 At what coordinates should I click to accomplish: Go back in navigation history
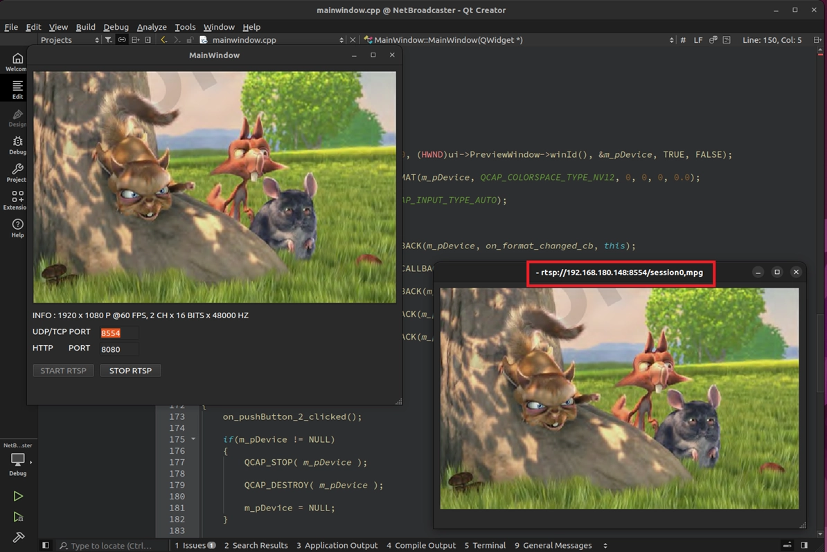point(164,40)
